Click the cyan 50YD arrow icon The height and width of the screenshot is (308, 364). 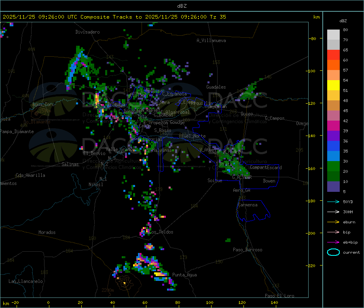pyautogui.click(x=333, y=202)
